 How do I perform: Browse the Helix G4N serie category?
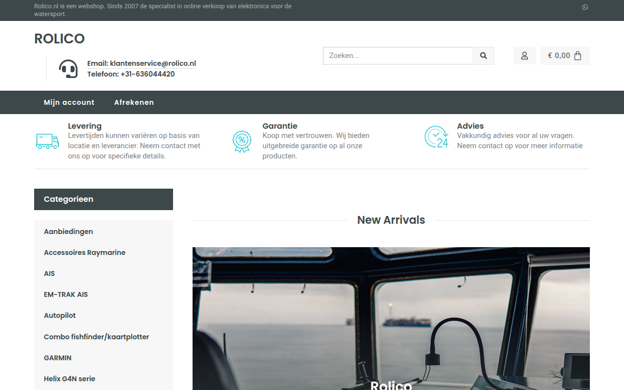coord(70,379)
